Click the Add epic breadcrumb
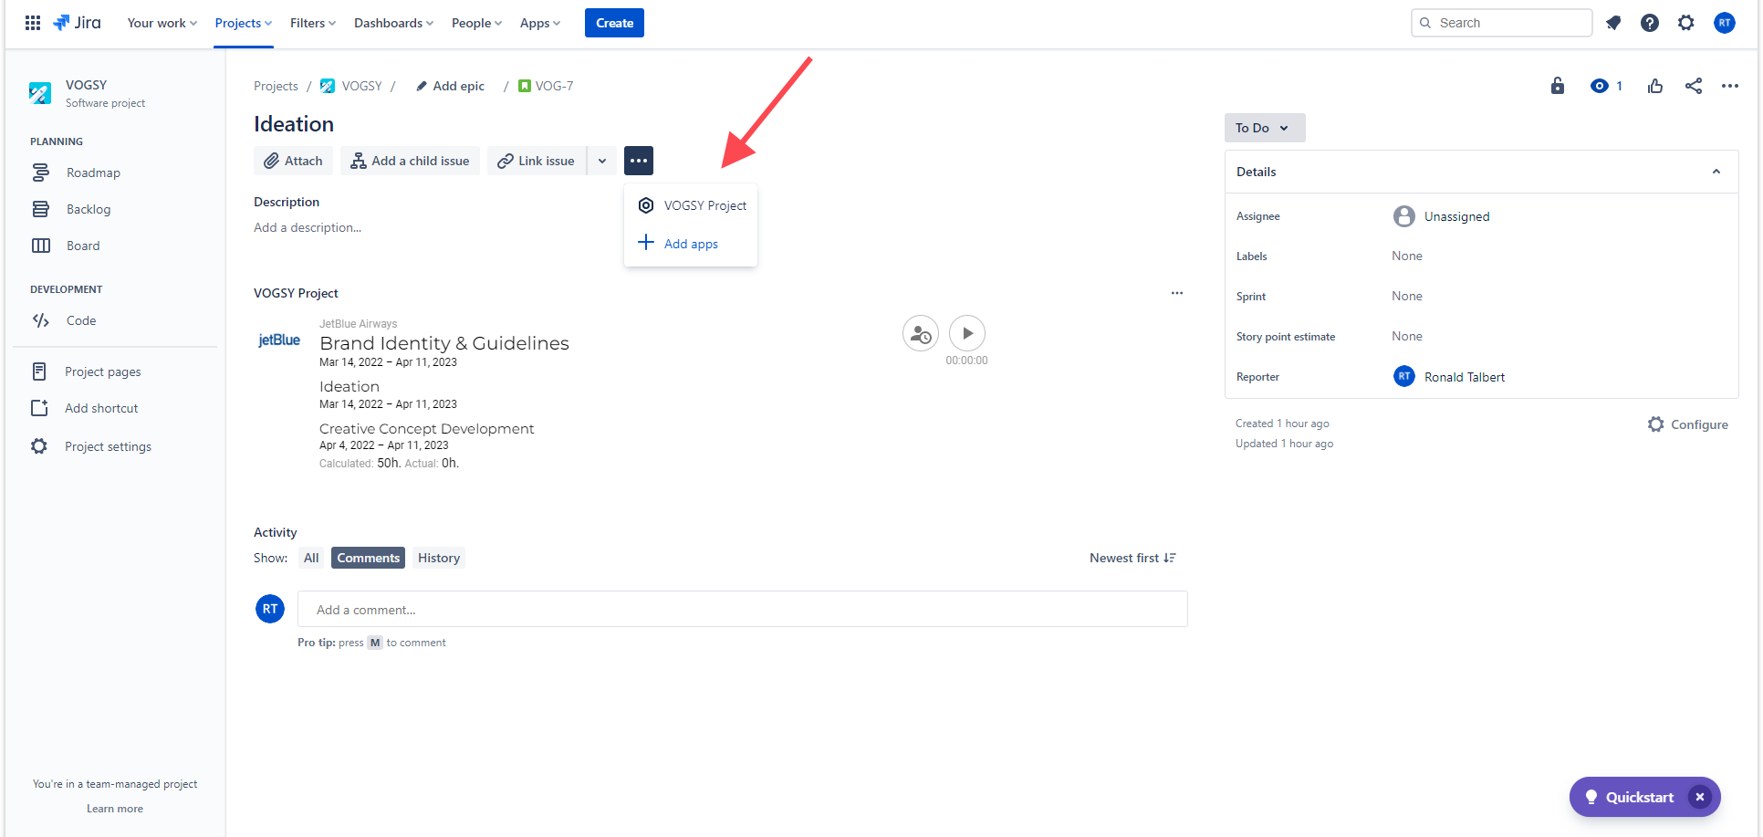1763x837 pixels. 450,86
